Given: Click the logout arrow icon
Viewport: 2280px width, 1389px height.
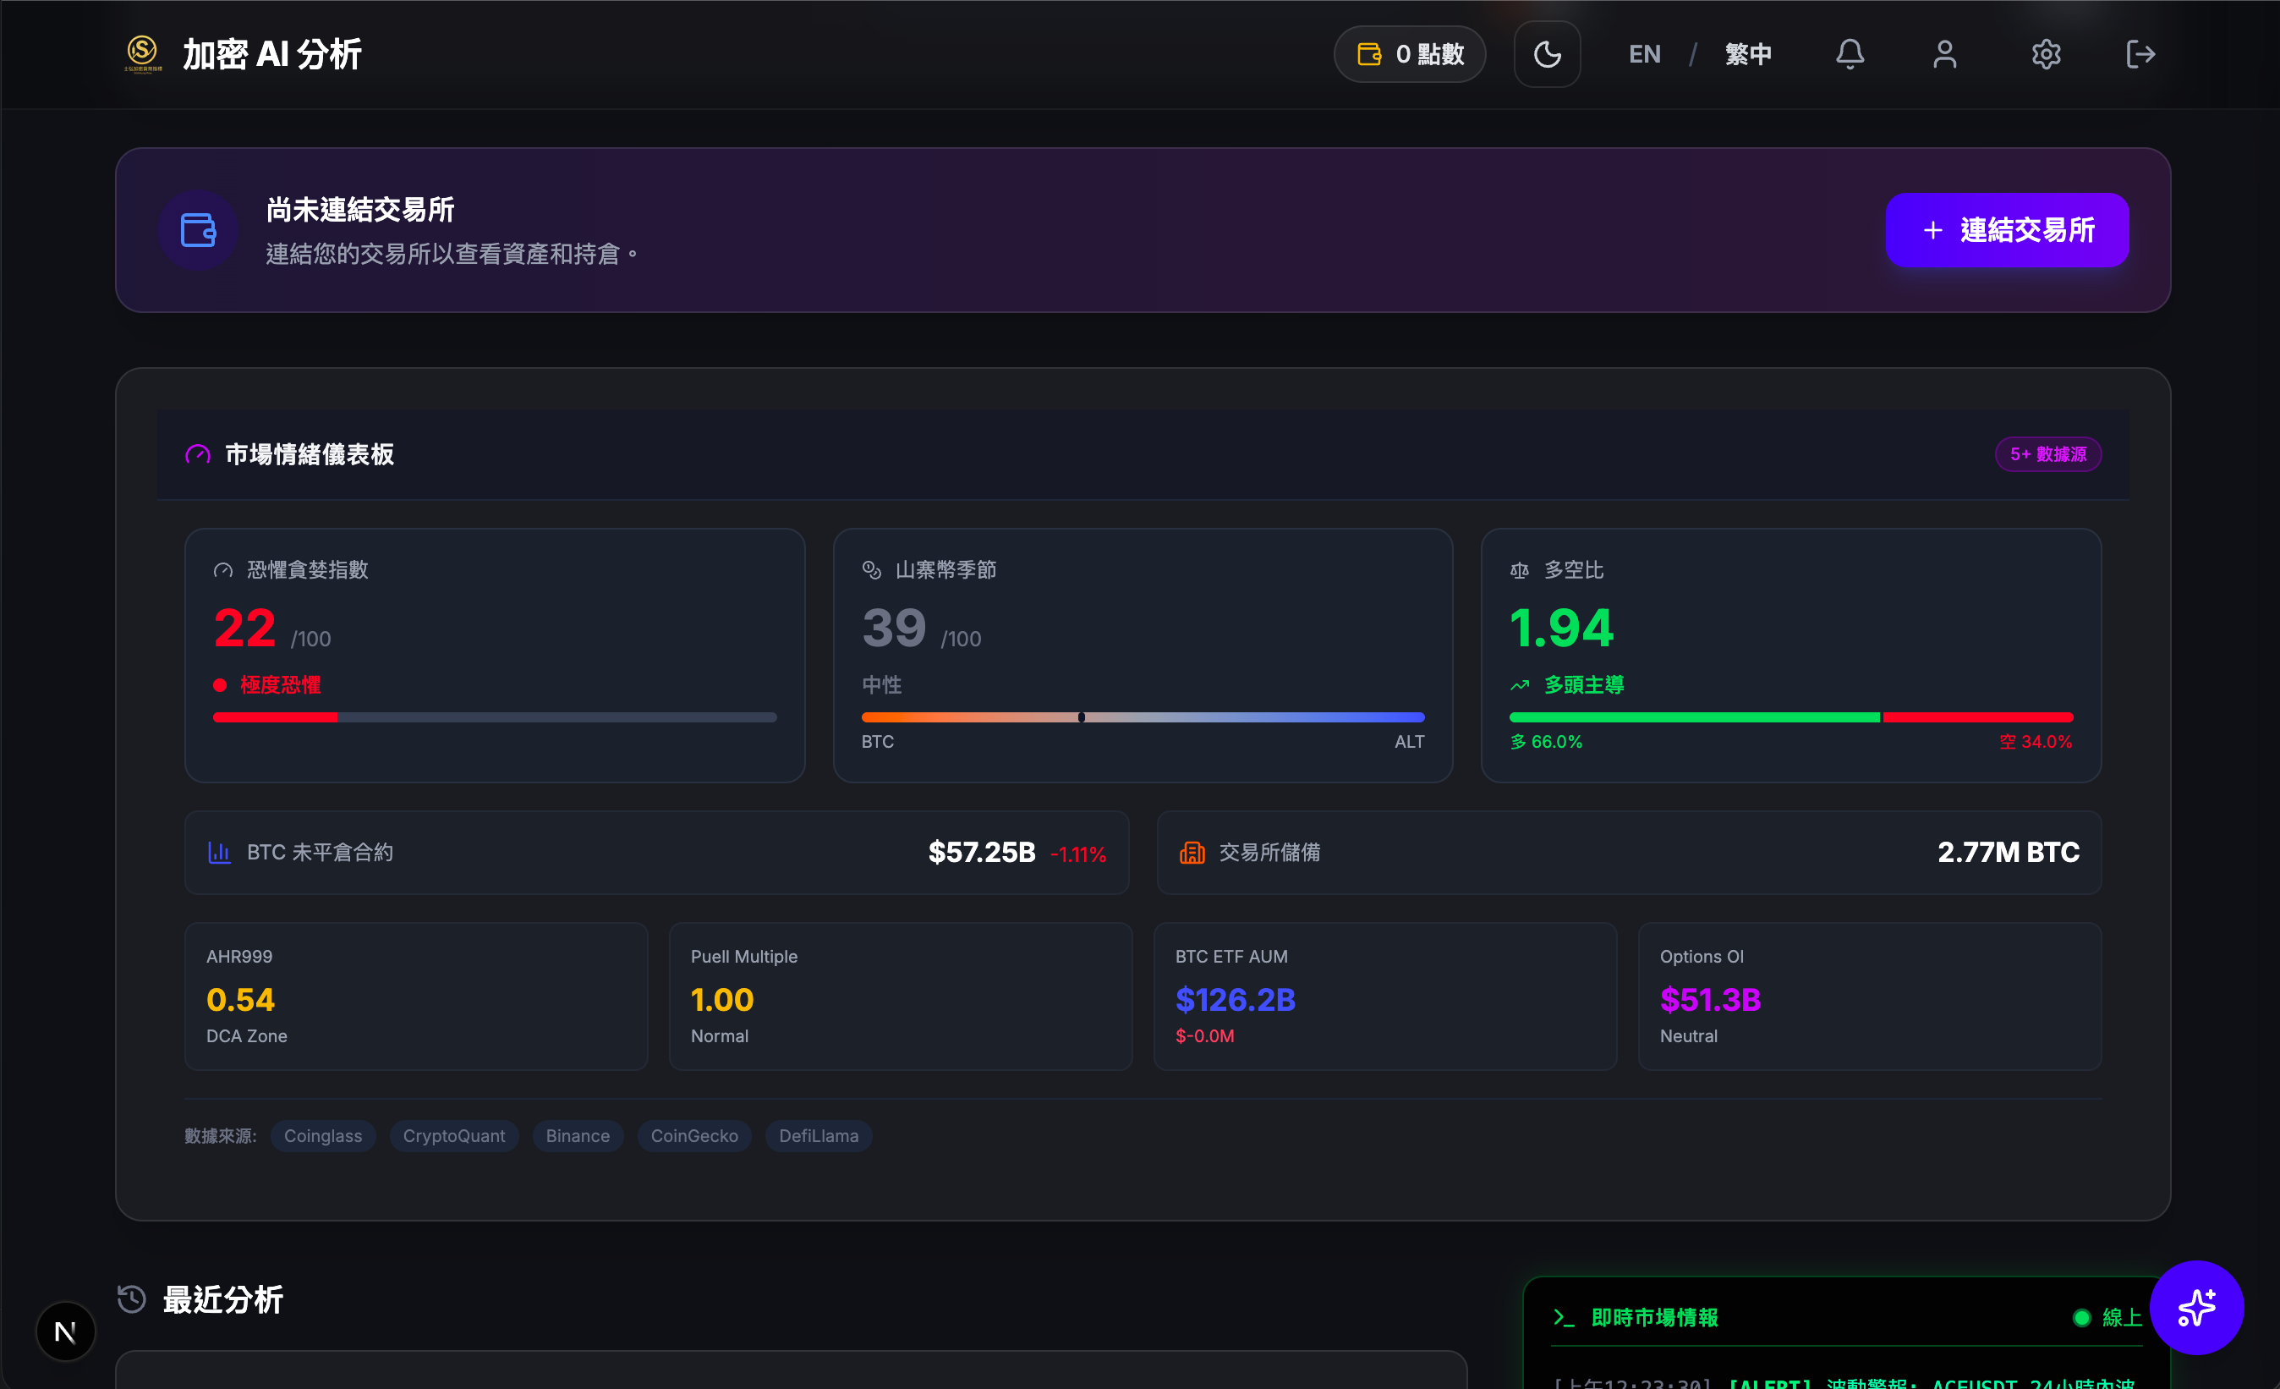Looking at the screenshot, I should point(2140,53).
